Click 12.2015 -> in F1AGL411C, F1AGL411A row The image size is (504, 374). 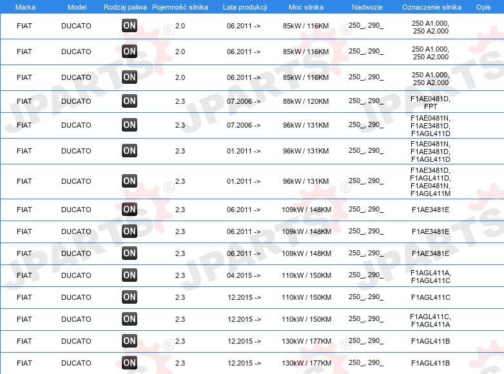[244, 319]
